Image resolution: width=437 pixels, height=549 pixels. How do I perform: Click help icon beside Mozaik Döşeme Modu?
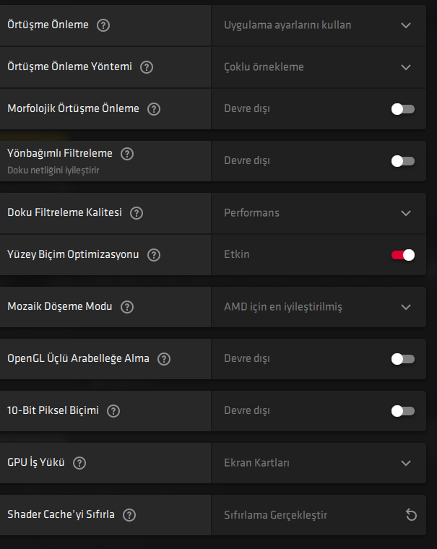127,307
